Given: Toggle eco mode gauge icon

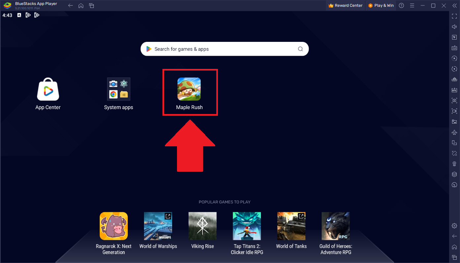Looking at the screenshot, I should click(454, 185).
